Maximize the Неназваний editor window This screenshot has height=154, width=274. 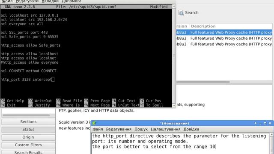pos(265,123)
